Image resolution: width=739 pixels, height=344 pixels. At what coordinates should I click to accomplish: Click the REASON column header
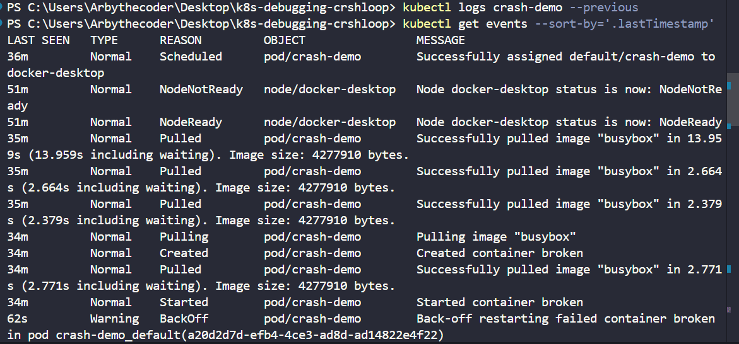point(180,40)
